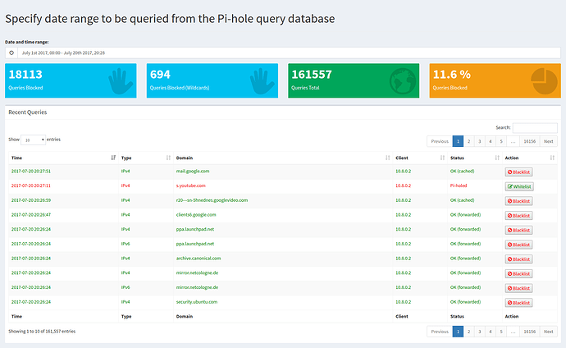Viewport: 566px width, 348px height.
Task: Click the clock icon beside date range
Action: (x=11, y=53)
